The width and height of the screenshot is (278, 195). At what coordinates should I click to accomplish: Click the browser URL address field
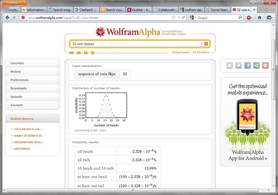tap(98, 18)
